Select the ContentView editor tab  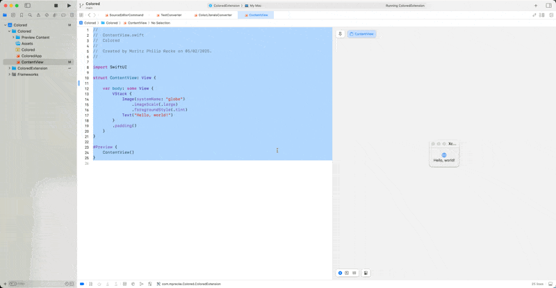256,15
